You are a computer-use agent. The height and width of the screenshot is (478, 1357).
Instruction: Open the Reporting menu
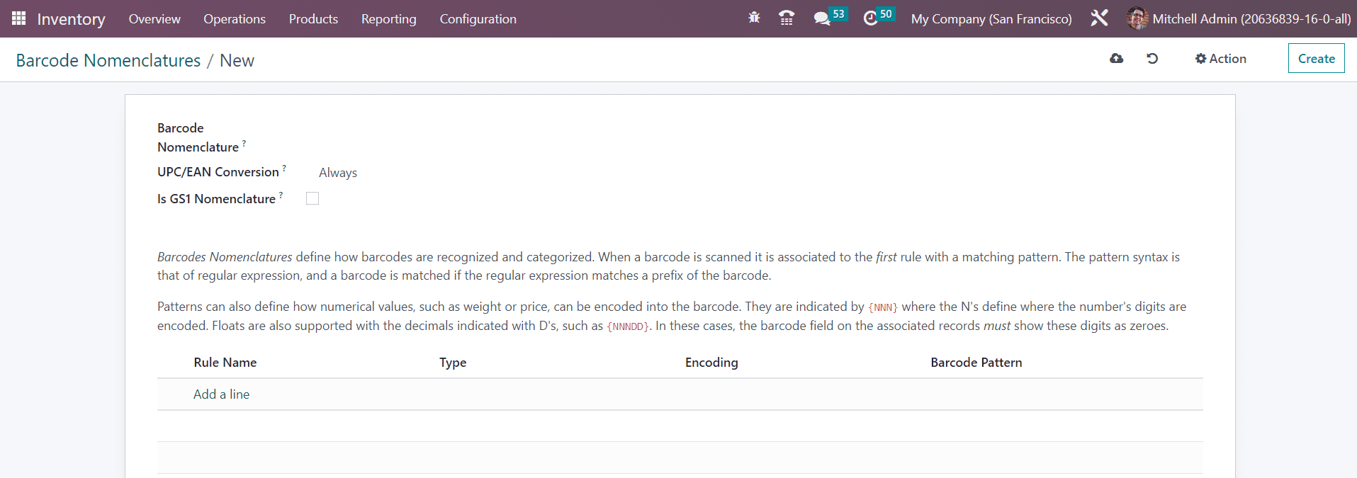[x=388, y=19]
